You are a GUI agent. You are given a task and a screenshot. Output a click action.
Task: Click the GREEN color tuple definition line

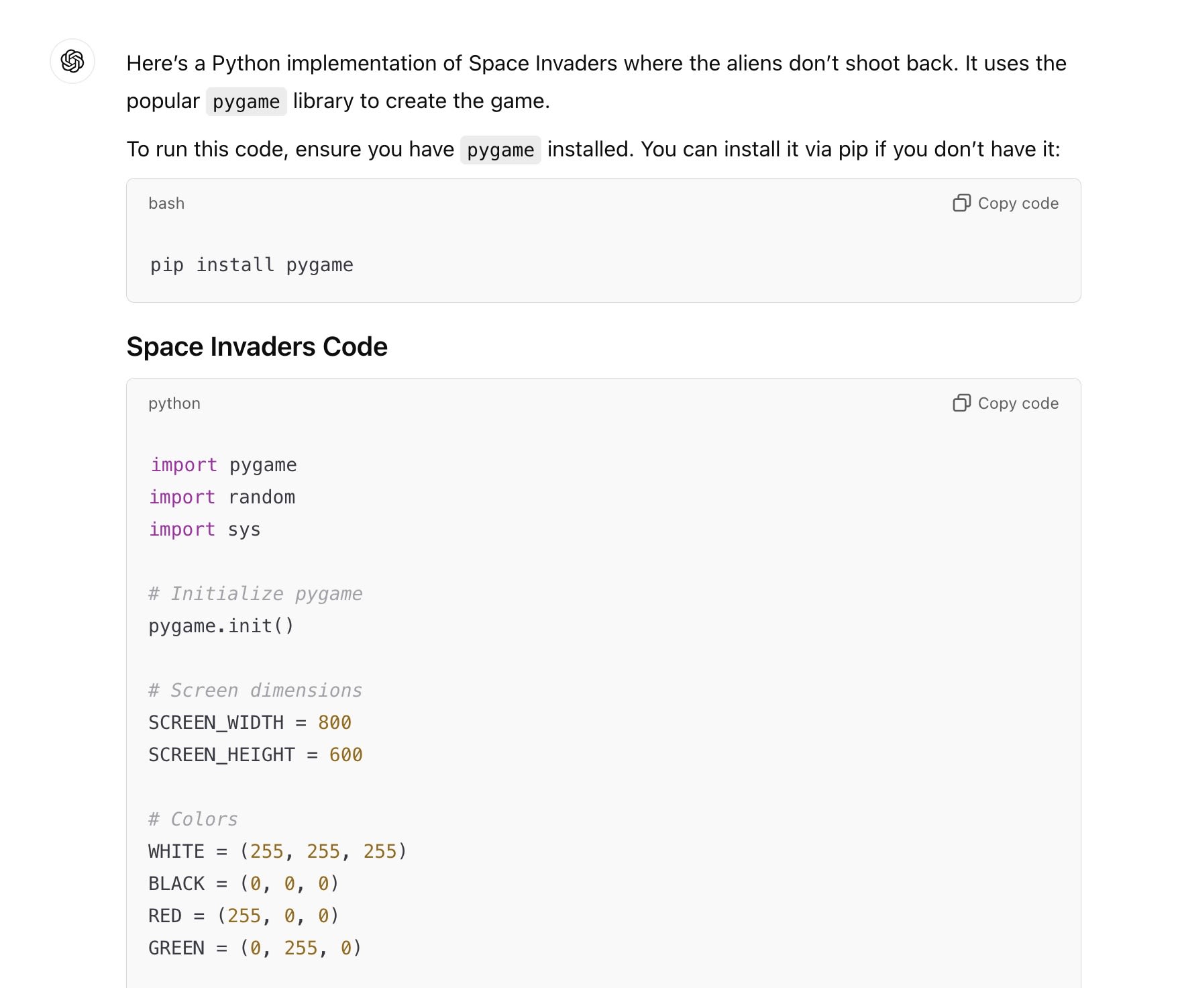(x=255, y=948)
